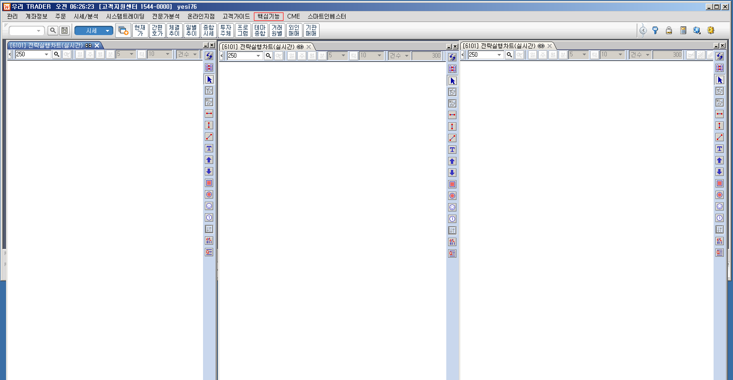733x380 pixels.
Task: Open the 핵심기능 menu
Action: [x=268, y=16]
